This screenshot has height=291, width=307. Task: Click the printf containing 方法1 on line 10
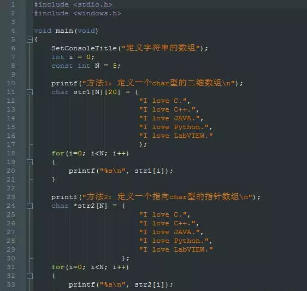pyautogui.click(x=147, y=83)
